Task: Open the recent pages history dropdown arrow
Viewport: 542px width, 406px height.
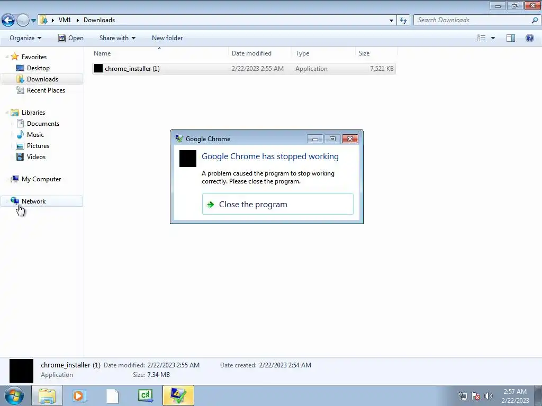Action: point(33,21)
